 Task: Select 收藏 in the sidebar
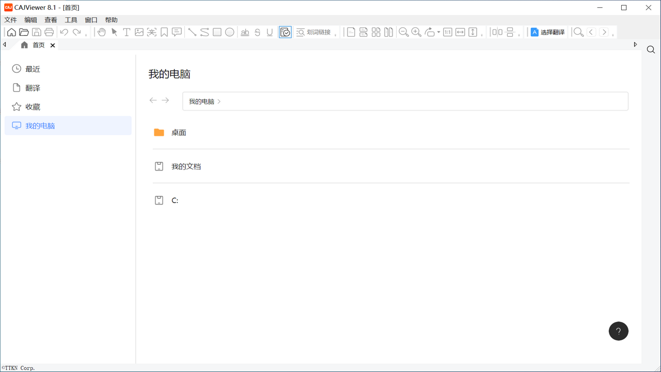[x=33, y=107]
